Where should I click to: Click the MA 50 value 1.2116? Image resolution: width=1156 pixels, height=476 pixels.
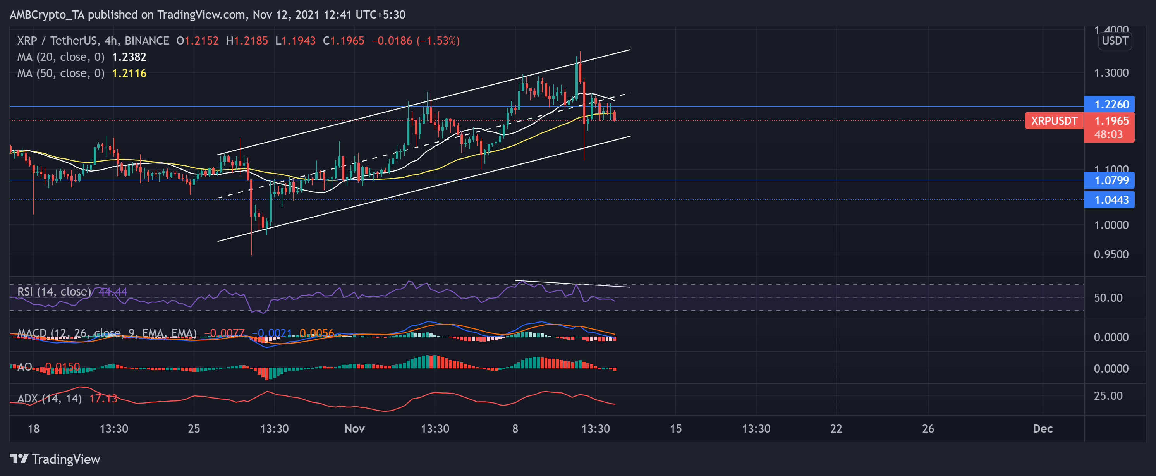pyautogui.click(x=129, y=73)
